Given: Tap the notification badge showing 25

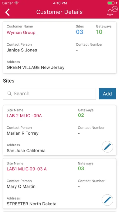Looking at the screenshot, I should pyautogui.click(x=115, y=9).
